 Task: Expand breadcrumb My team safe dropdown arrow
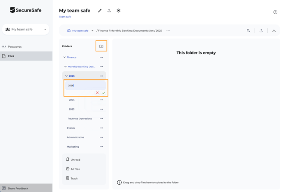(x=92, y=31)
